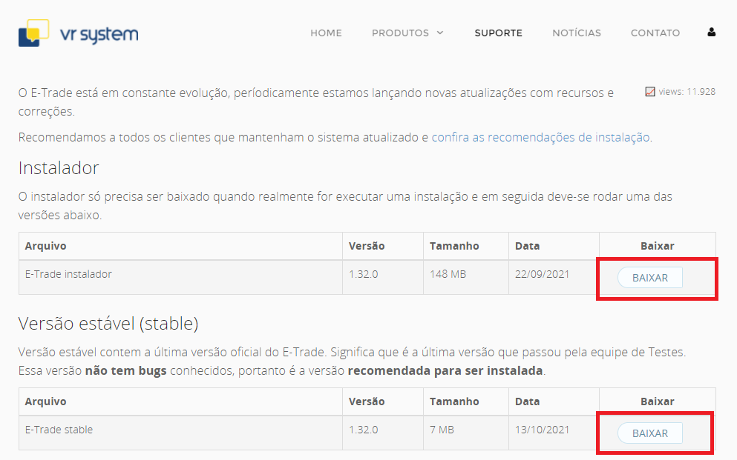Go to the Home page
The width and height of the screenshot is (737, 460).
click(x=326, y=33)
